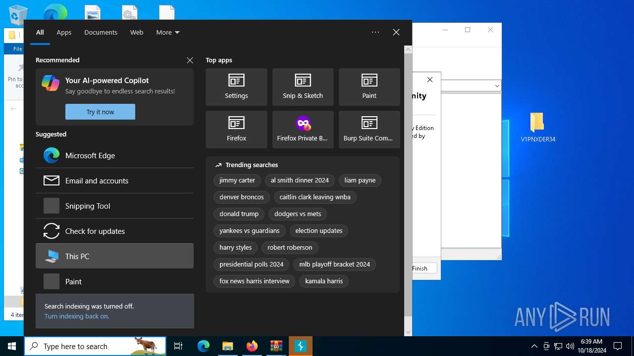This screenshot has width=634, height=356.
Task: Open the volume tray icon
Action: click(x=570, y=346)
